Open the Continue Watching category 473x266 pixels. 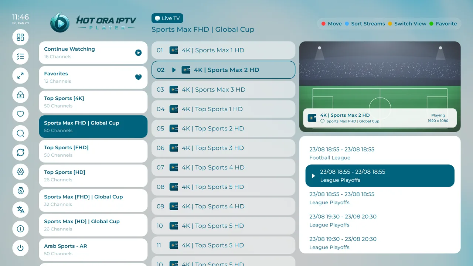(93, 53)
